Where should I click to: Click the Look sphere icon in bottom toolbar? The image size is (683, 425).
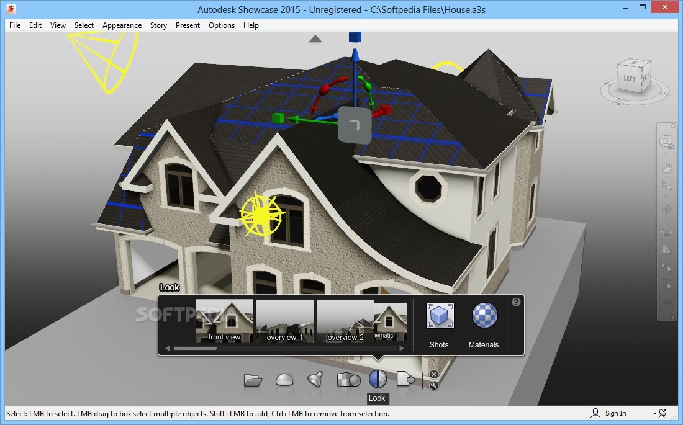378,379
